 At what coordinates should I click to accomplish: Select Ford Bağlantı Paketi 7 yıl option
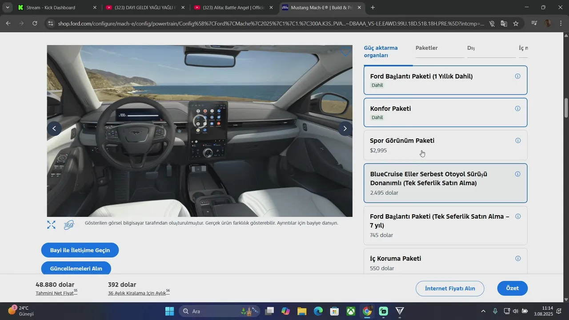[445, 225]
